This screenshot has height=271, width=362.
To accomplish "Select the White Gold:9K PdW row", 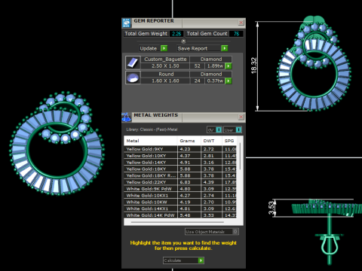I will (180, 189).
